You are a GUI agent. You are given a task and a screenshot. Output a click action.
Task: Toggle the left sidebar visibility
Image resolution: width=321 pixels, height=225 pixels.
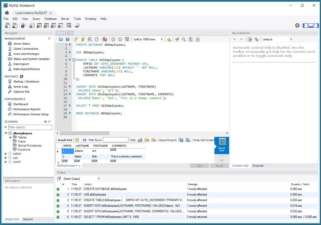[305, 25]
